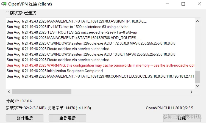Close the OpenVPN connection window
The image size is (206, 123).
click(199, 4)
